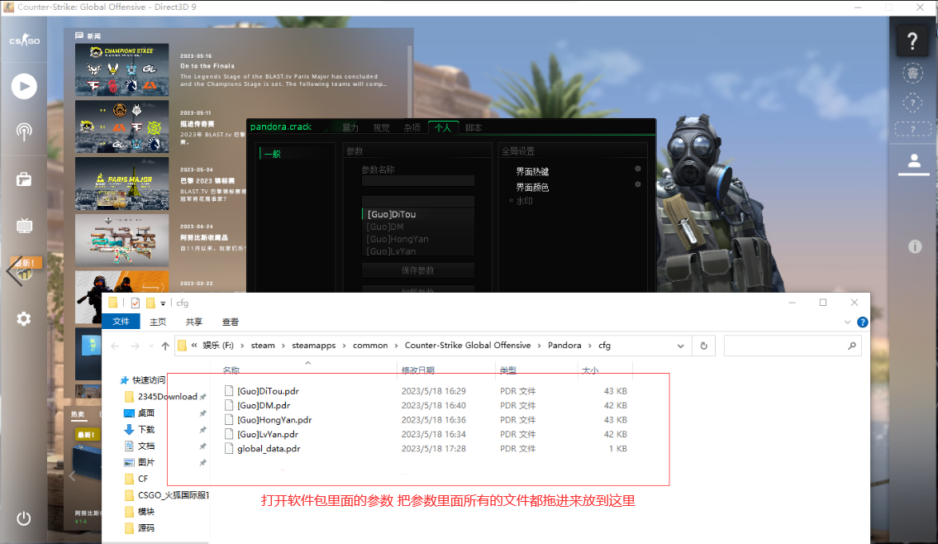Image resolution: width=938 pixels, height=544 pixels.
Task: Open the quick access toolbar dropdown arrow
Action: pyautogui.click(x=163, y=303)
